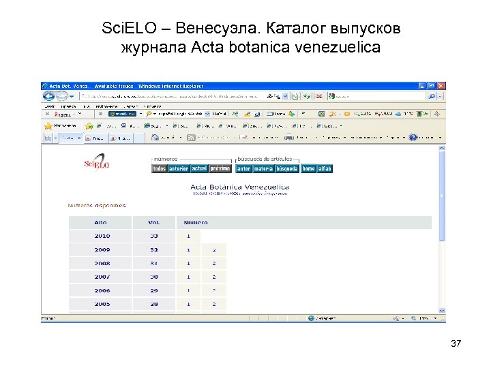
Task: Open issue number 1 of 2005 vol. 28
Action: (188, 304)
